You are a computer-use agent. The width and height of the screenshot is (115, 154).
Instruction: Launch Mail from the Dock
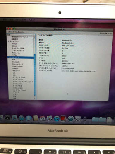(15, 118)
